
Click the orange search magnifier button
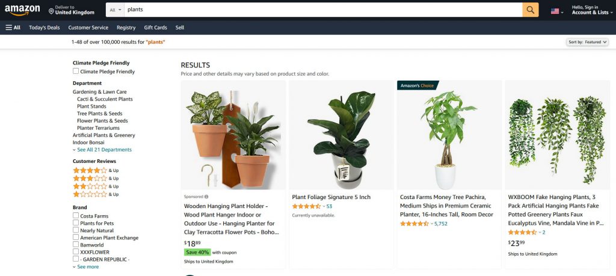(531, 10)
